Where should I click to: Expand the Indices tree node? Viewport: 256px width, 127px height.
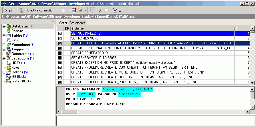point(4,72)
